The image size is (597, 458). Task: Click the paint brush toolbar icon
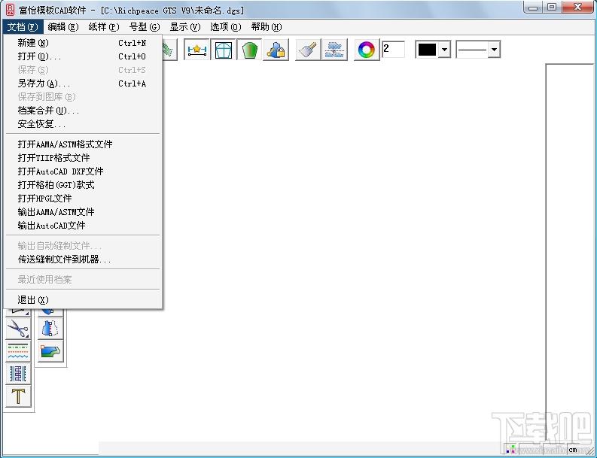pyautogui.click(x=308, y=50)
